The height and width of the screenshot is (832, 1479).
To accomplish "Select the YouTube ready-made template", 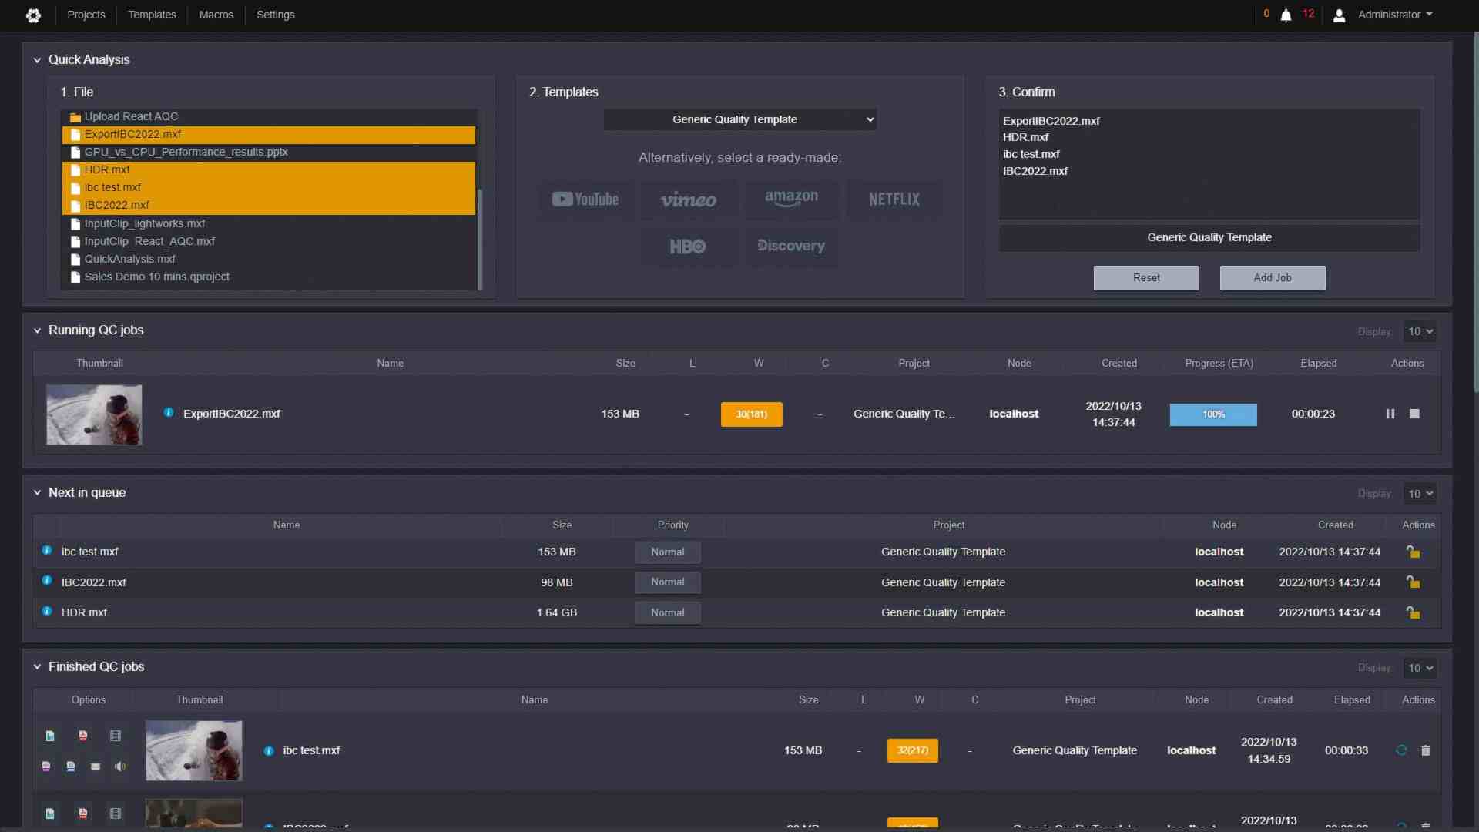I will point(585,199).
